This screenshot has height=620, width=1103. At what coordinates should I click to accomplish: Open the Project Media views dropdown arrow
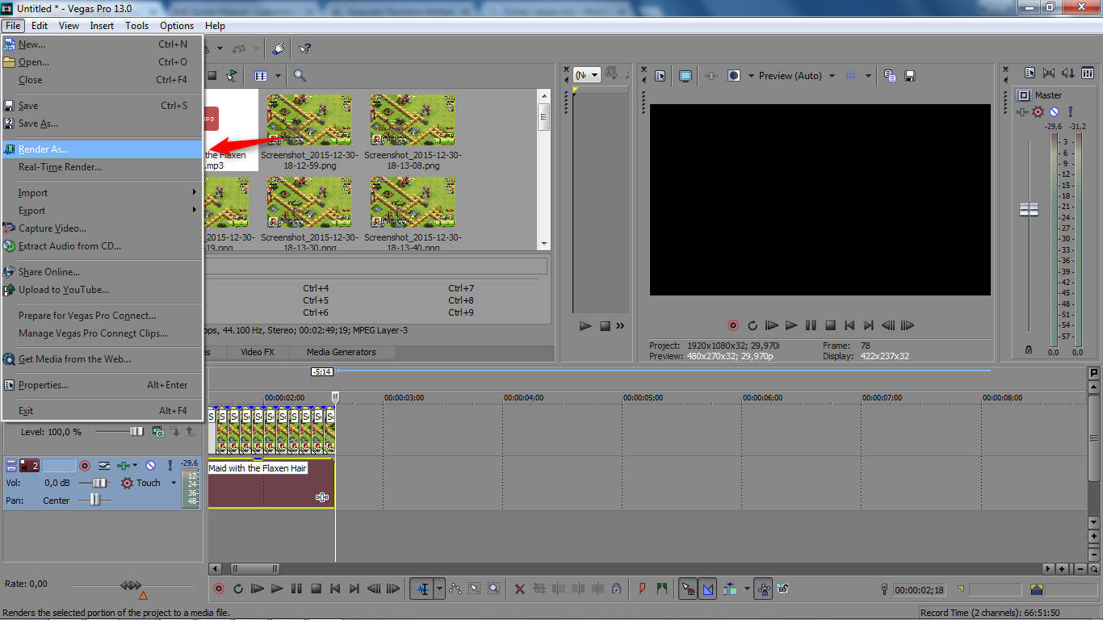coord(279,76)
